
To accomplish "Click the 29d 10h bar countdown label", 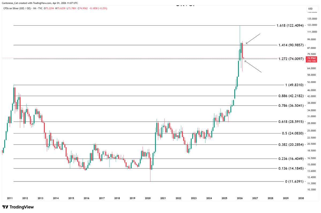I will click(x=311, y=61).
